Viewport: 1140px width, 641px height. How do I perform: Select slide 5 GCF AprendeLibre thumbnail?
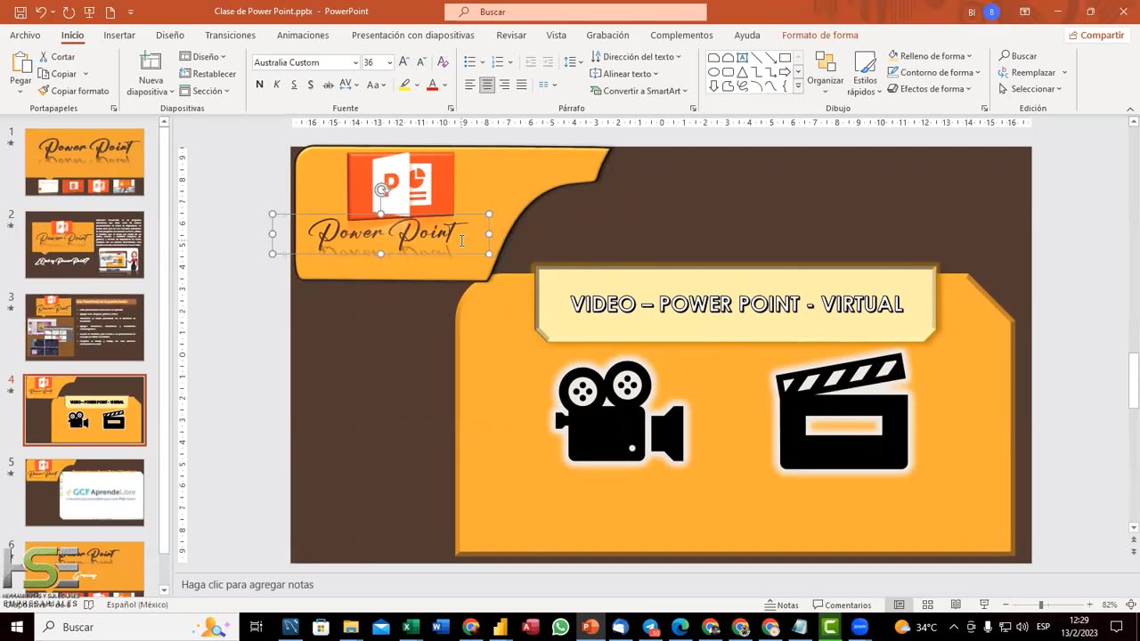click(x=85, y=491)
